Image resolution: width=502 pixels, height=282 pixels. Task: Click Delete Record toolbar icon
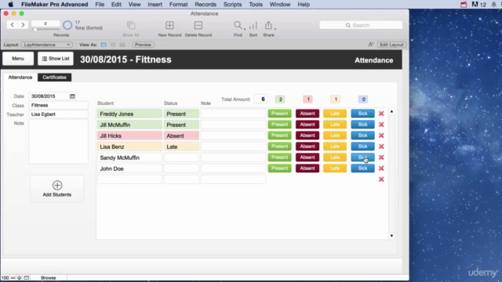pyautogui.click(x=198, y=25)
